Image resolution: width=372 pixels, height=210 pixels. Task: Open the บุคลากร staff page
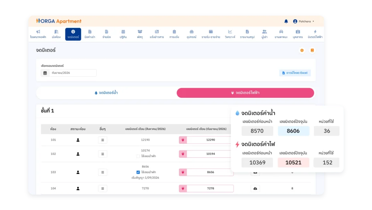[298, 34]
